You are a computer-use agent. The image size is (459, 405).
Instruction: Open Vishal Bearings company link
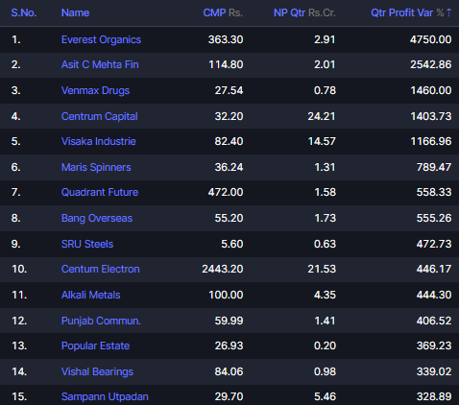97,371
